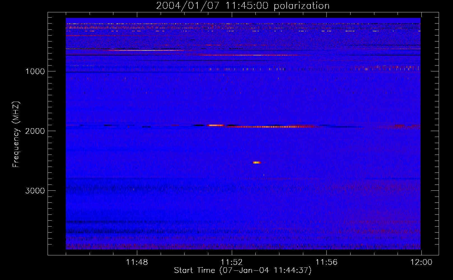Image resolution: width=453 pixels, height=280 pixels.
Task: Click the 1000 frequency tick label
Action: (x=35, y=71)
